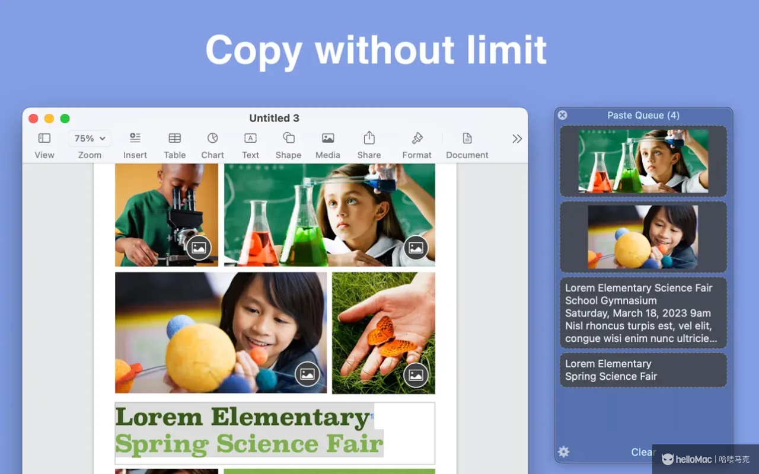This screenshot has width=759, height=474.
Task: Open the View sidebar options
Action: coord(44,139)
